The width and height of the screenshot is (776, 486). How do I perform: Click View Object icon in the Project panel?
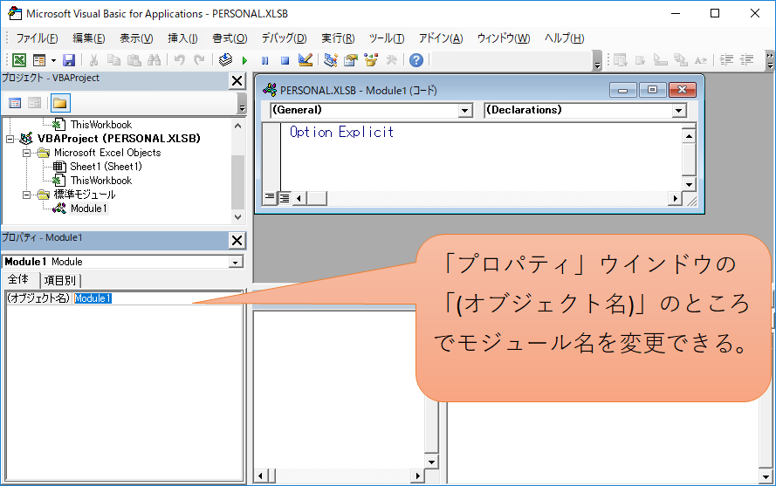34,103
